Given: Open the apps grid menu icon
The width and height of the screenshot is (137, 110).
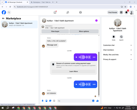Looking at the screenshot, I should [121, 12].
